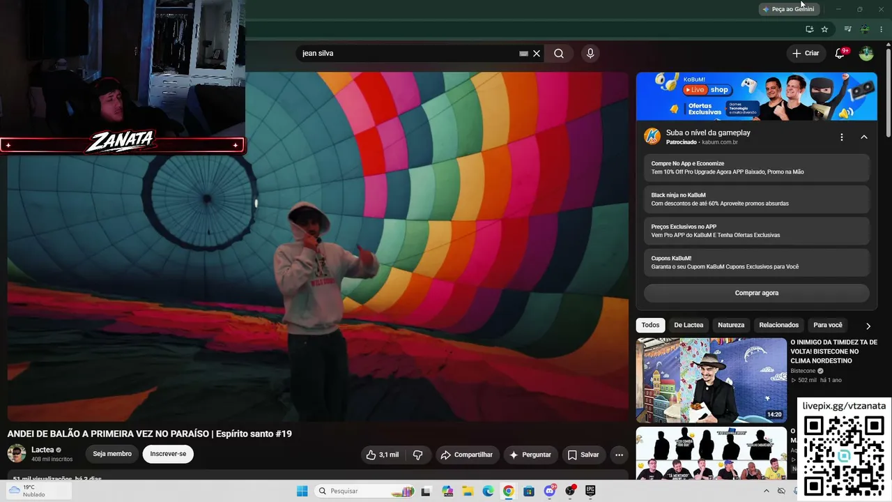Open the Windows Start menu
The height and width of the screenshot is (502, 892).
(302, 491)
